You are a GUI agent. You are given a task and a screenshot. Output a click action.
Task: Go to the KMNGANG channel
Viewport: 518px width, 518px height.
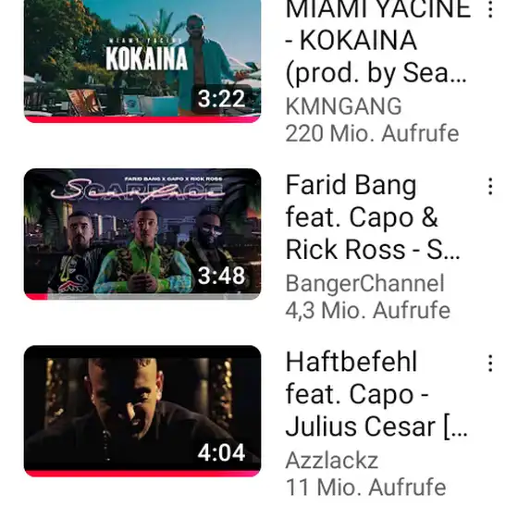point(343,106)
